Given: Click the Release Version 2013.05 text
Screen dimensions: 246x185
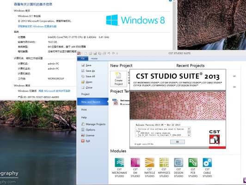Looking at the screenshot, I should pos(158,125).
